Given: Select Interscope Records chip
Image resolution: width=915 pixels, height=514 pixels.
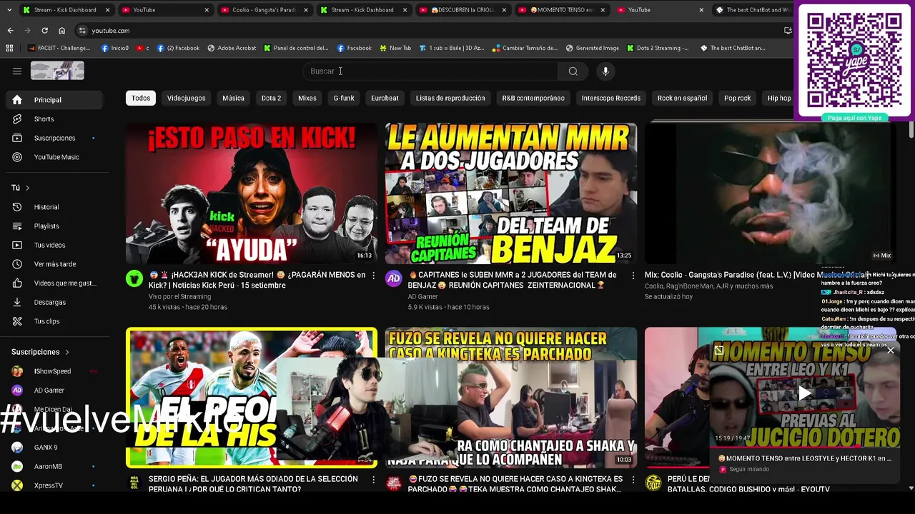Looking at the screenshot, I should (610, 98).
